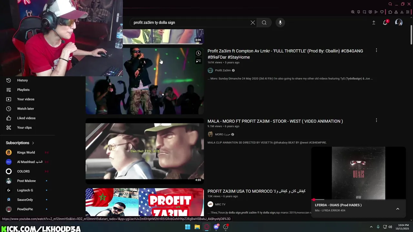Open the Profit Za3im channel link
Screen dimensions: 413x232
223,70
